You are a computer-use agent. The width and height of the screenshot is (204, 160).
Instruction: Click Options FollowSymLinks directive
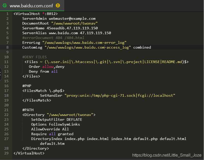coord(55,124)
